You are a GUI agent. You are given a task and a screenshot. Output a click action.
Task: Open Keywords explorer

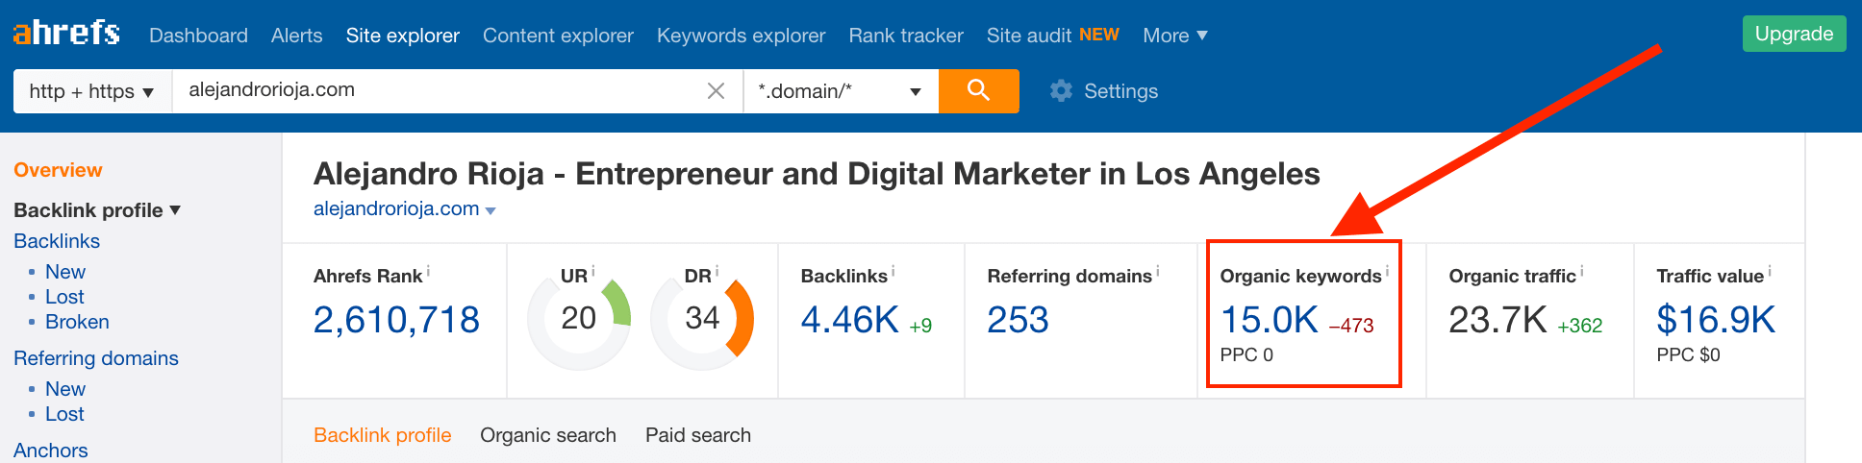coord(741,36)
